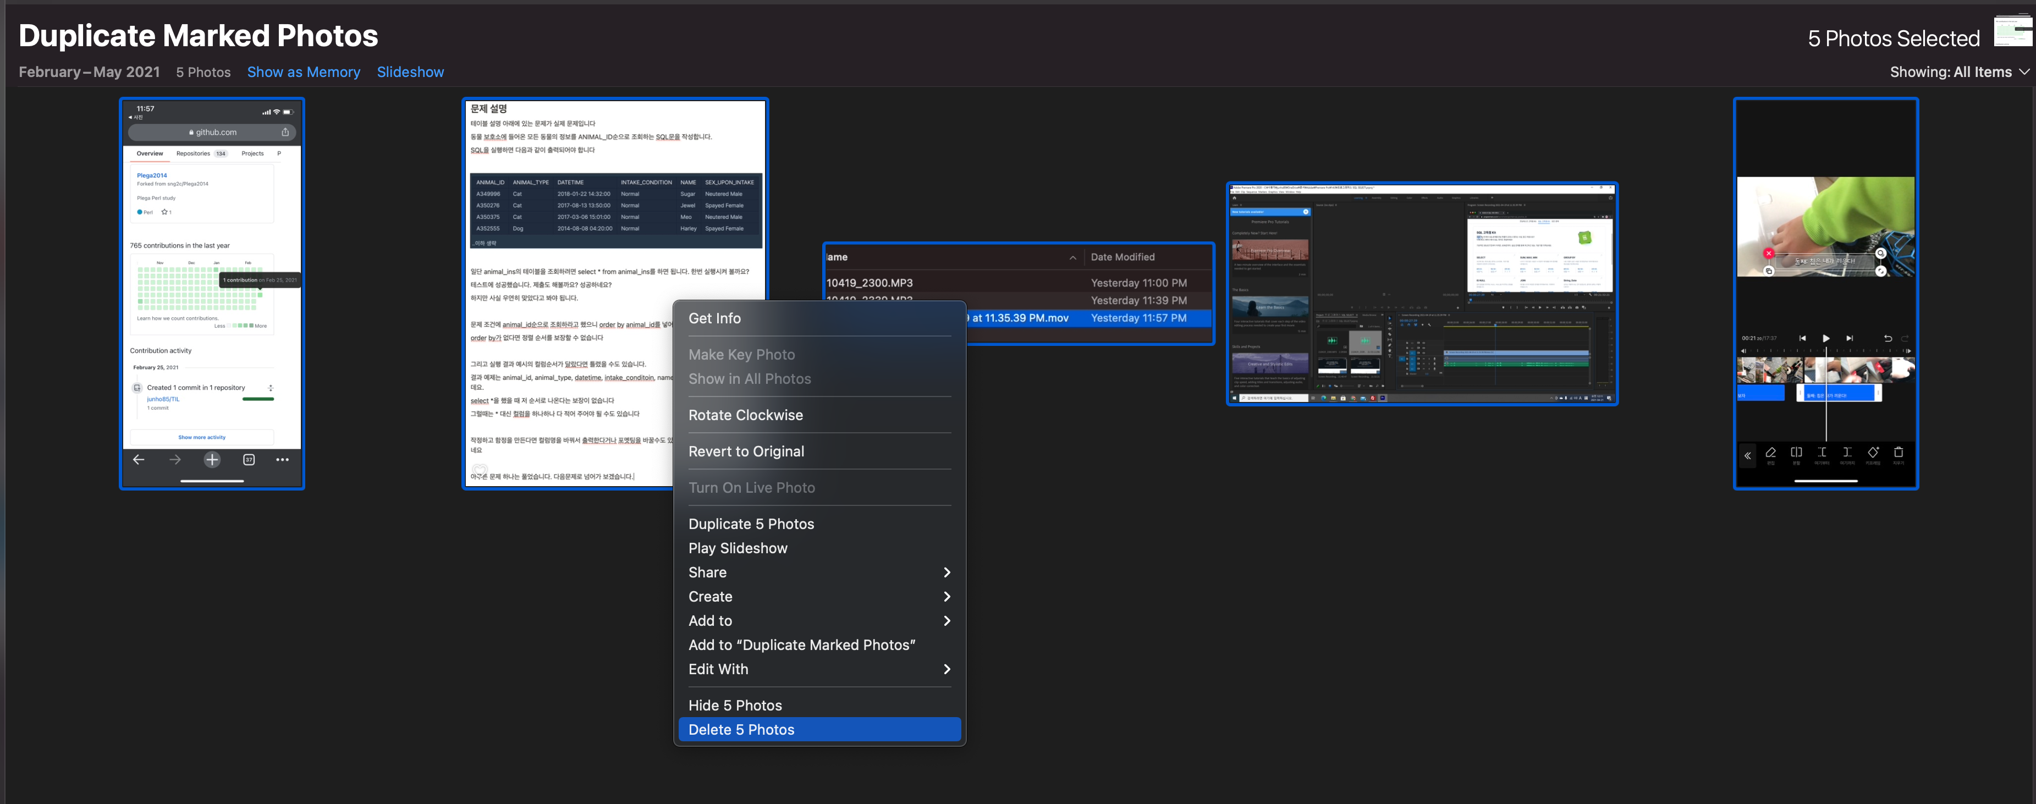Click the selected photos stack icon
The height and width of the screenshot is (804, 2036).
tap(2012, 32)
